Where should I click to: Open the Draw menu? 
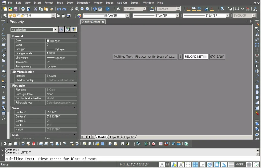point(70,3)
